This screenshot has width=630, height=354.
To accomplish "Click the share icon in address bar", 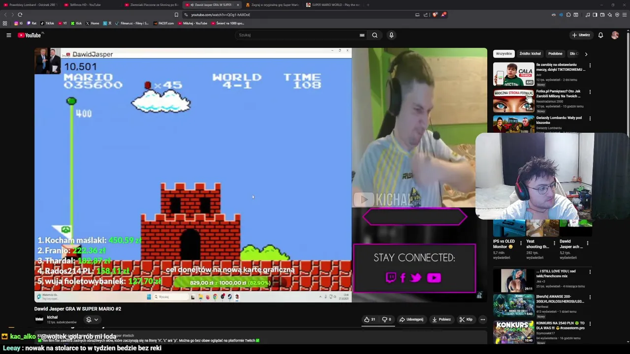I will click(x=427, y=15).
